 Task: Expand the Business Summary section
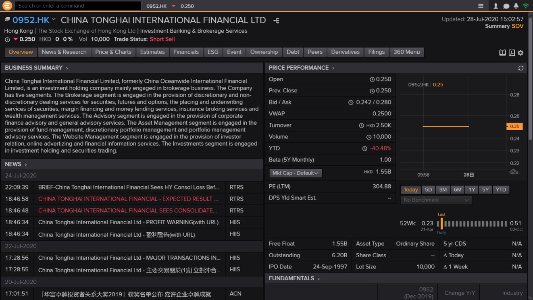point(67,68)
